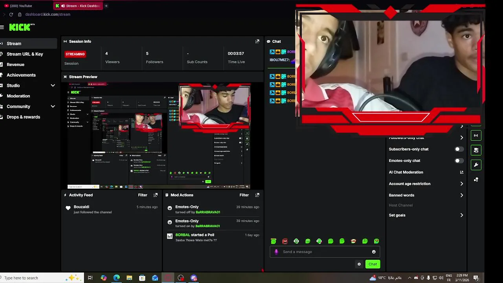This screenshot has width=503, height=283.
Task: Click Windows taskbar search box
Action: click(42, 278)
